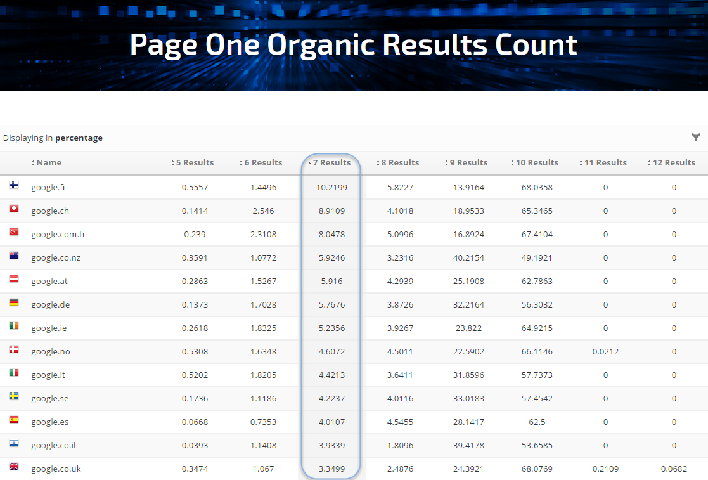708x480 pixels.
Task: Click the Italy flag beside google.it
Action: 14,373
